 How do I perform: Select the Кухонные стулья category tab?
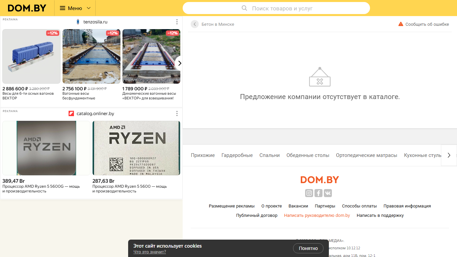pyautogui.click(x=423, y=155)
